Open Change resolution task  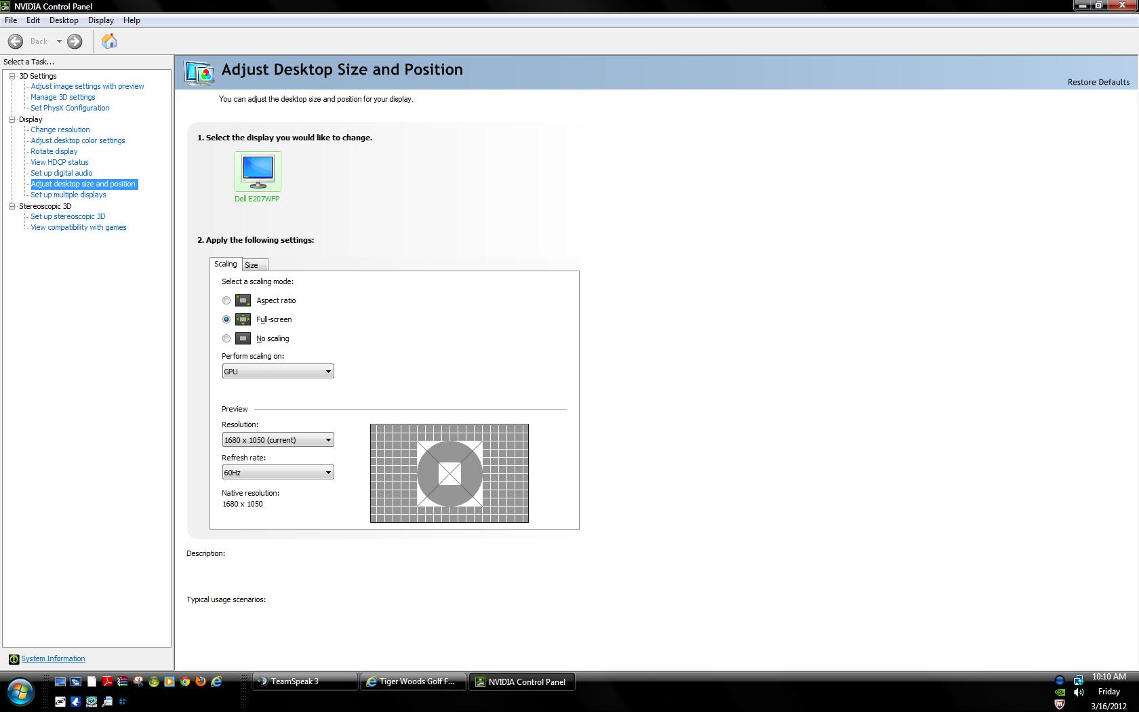(60, 130)
